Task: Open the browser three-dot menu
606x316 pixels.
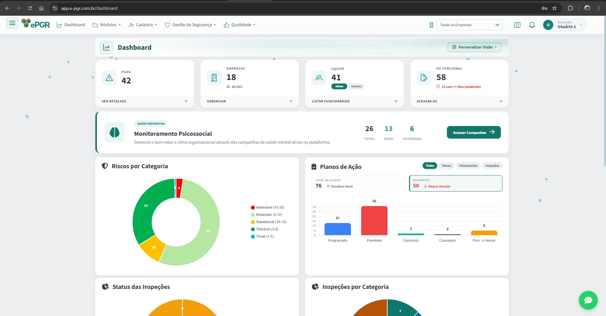Action: 599,8
